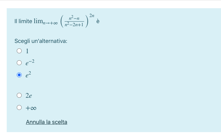The width and height of the screenshot is (221, 137).
Task: Click the "è" ending the question
Action: pyautogui.click(x=98, y=21)
